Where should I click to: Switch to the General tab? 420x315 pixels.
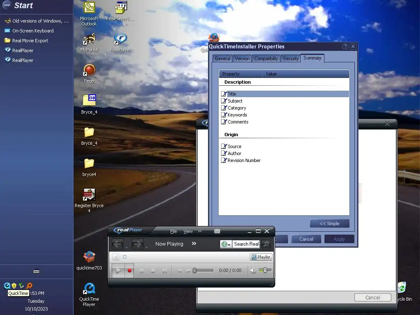pos(222,59)
